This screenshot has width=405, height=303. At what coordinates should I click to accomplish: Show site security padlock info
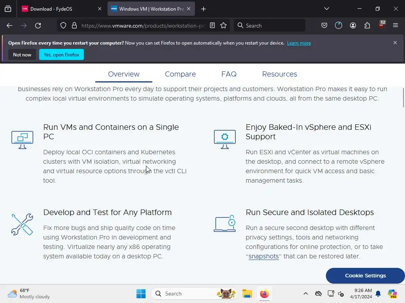pos(74,26)
